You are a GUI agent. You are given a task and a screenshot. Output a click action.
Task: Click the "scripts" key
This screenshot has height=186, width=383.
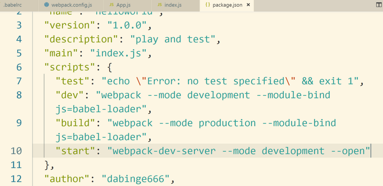click(x=70, y=67)
